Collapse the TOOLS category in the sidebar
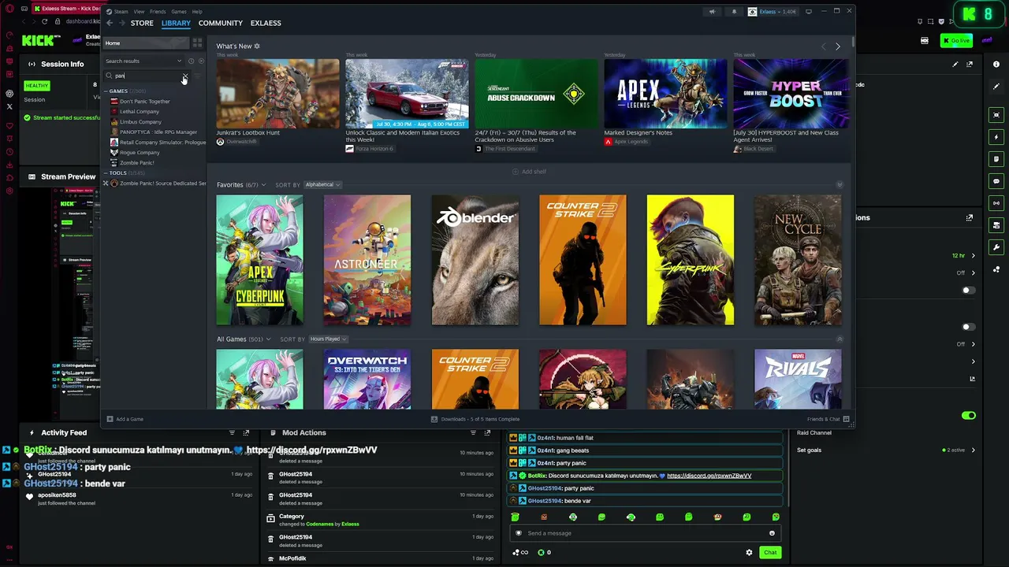Viewport: 1009px width, 567px height. click(106, 173)
